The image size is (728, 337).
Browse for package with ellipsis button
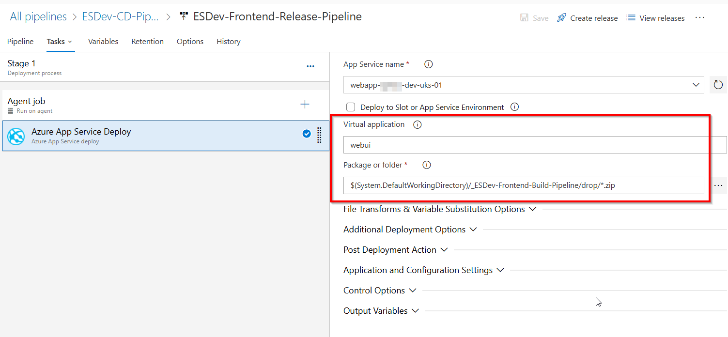point(718,185)
